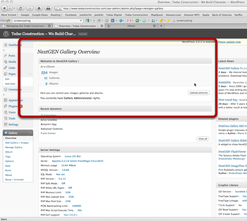Screen dimensions: 247x221
Task: Click the Plugins plug icon in sidebar
Action: pos(6,106)
